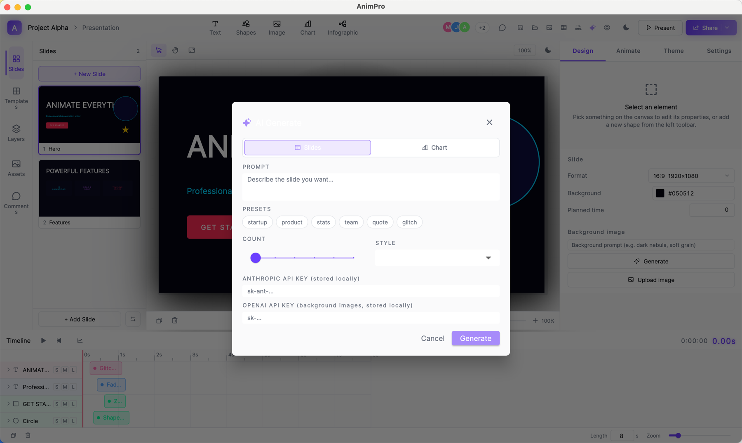
Task: Select the Hero slide thumbnail
Action: (89, 120)
